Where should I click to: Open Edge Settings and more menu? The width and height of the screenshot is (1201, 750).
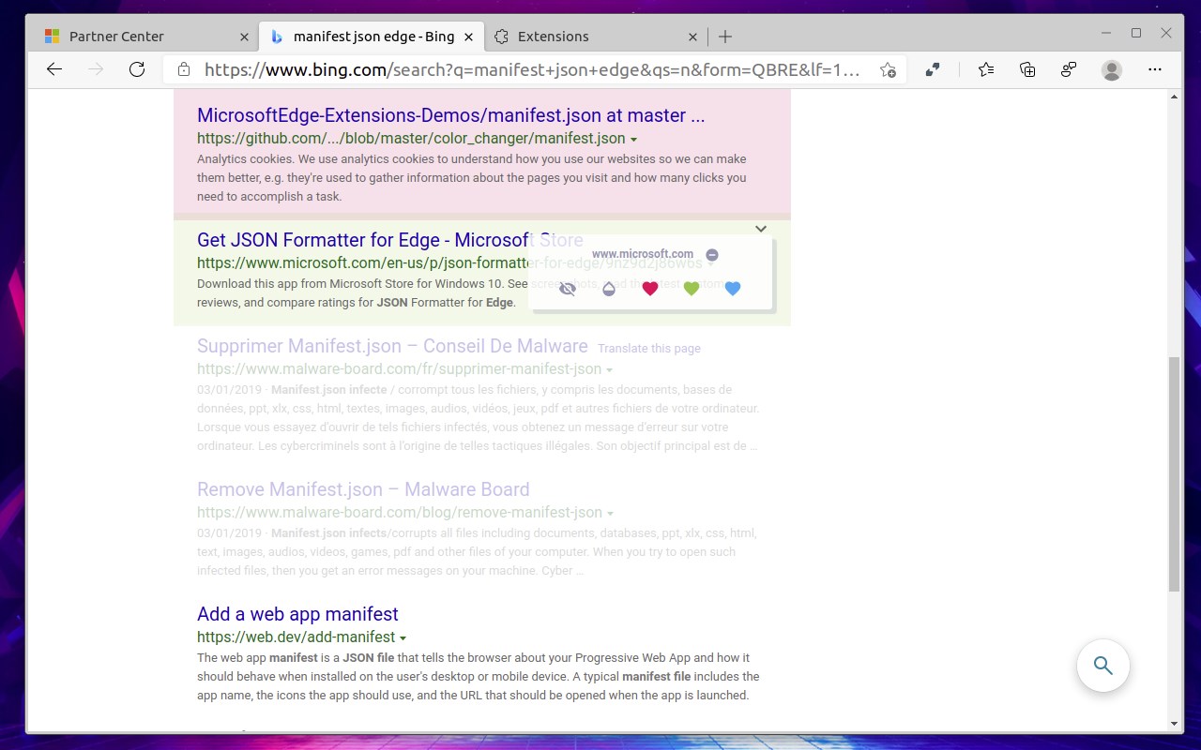click(1155, 69)
